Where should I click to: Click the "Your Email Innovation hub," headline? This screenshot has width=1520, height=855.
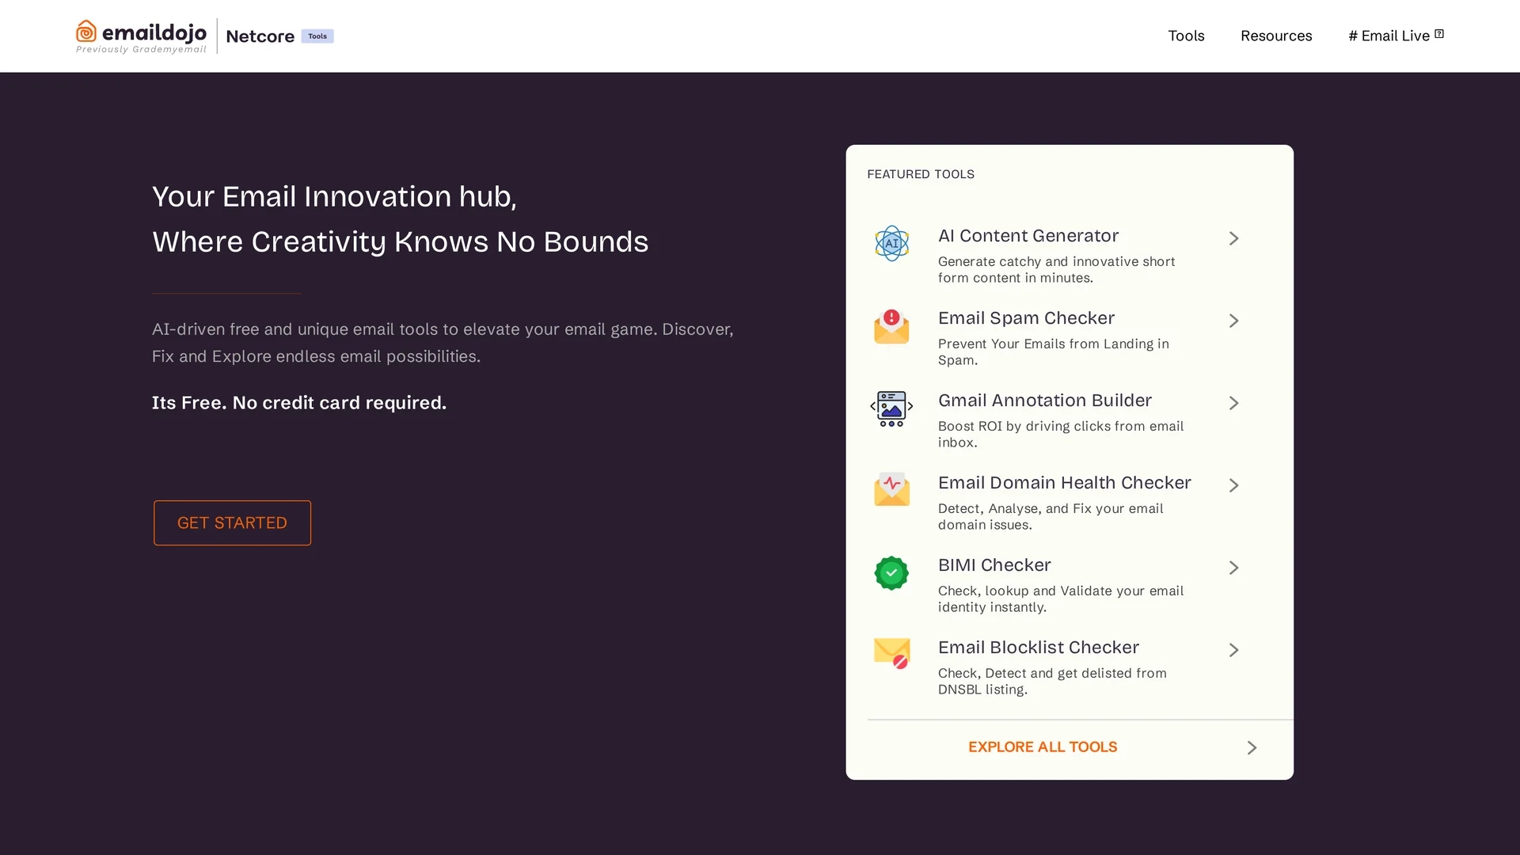[334, 196]
